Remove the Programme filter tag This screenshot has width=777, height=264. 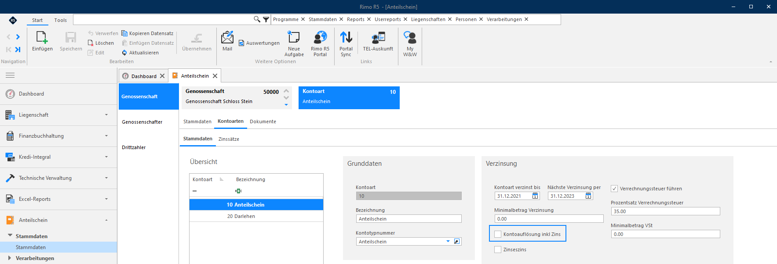(x=303, y=19)
